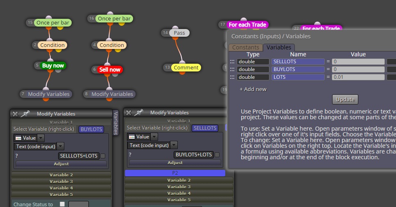The width and height of the screenshot is (396, 207).
Task: Select the Pass block
Action: point(179,33)
